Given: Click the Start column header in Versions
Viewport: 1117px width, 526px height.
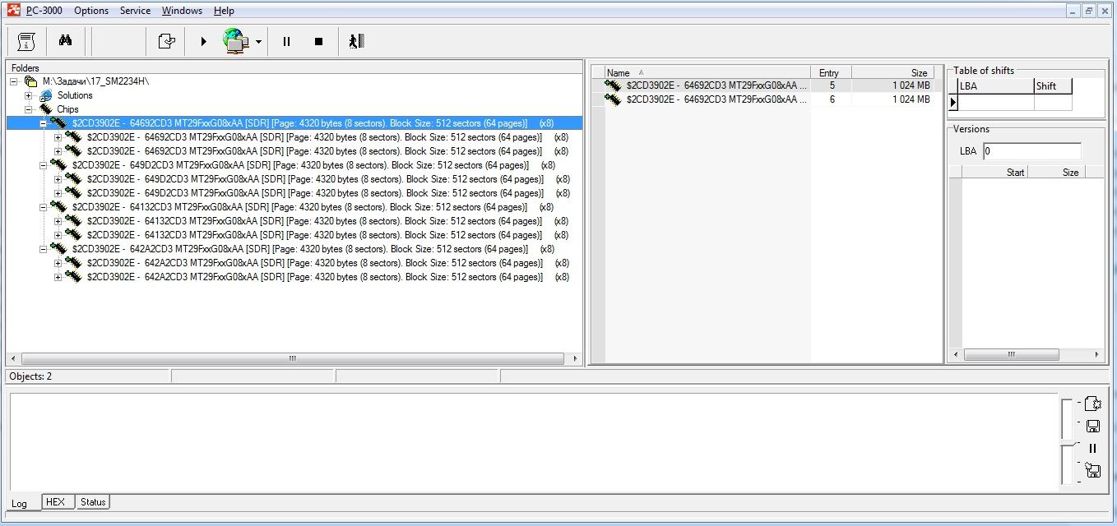Looking at the screenshot, I should pyautogui.click(x=994, y=172).
